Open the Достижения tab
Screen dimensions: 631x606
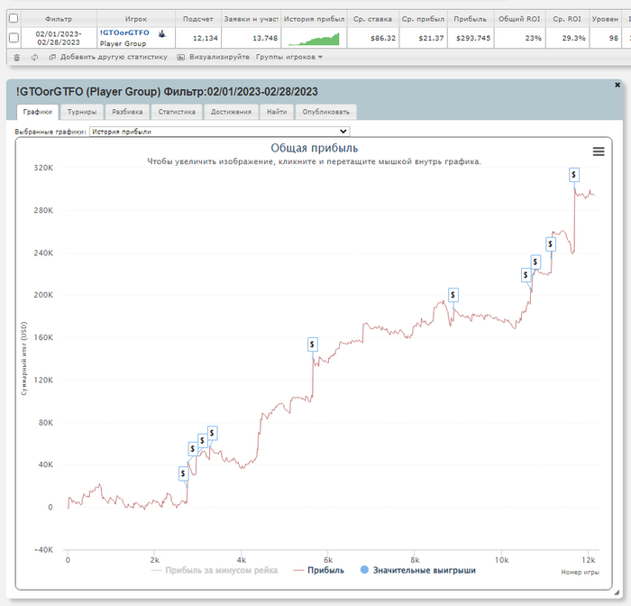click(231, 112)
